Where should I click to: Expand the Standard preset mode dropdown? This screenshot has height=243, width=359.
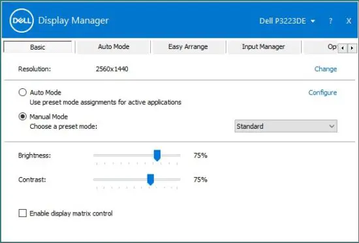286,126
